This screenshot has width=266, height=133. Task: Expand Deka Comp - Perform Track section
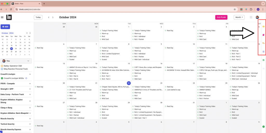click(30, 95)
